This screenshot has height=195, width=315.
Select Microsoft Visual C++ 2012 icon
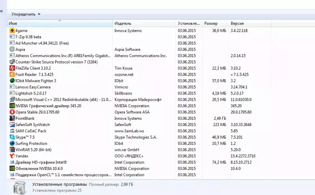click(12, 100)
